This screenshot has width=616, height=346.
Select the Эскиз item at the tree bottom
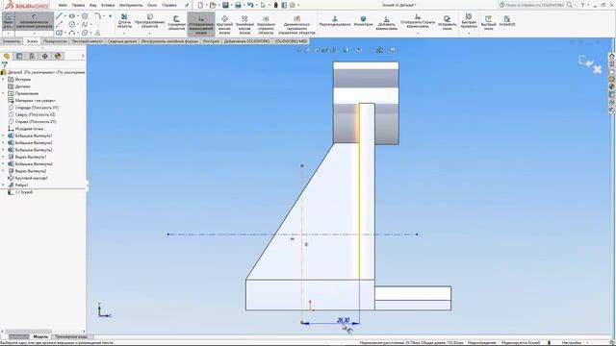[20, 192]
